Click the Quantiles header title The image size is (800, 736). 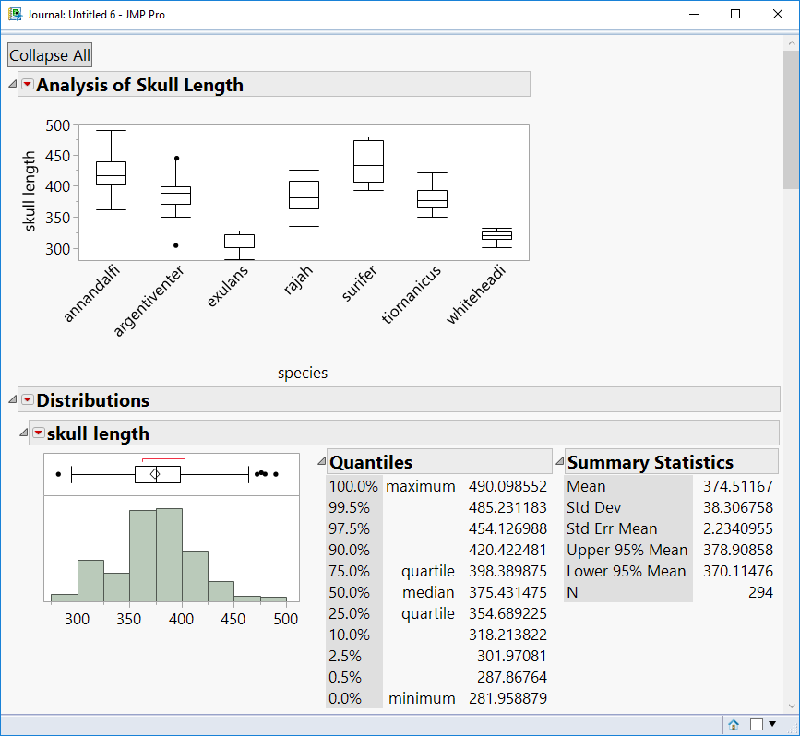coord(371,462)
